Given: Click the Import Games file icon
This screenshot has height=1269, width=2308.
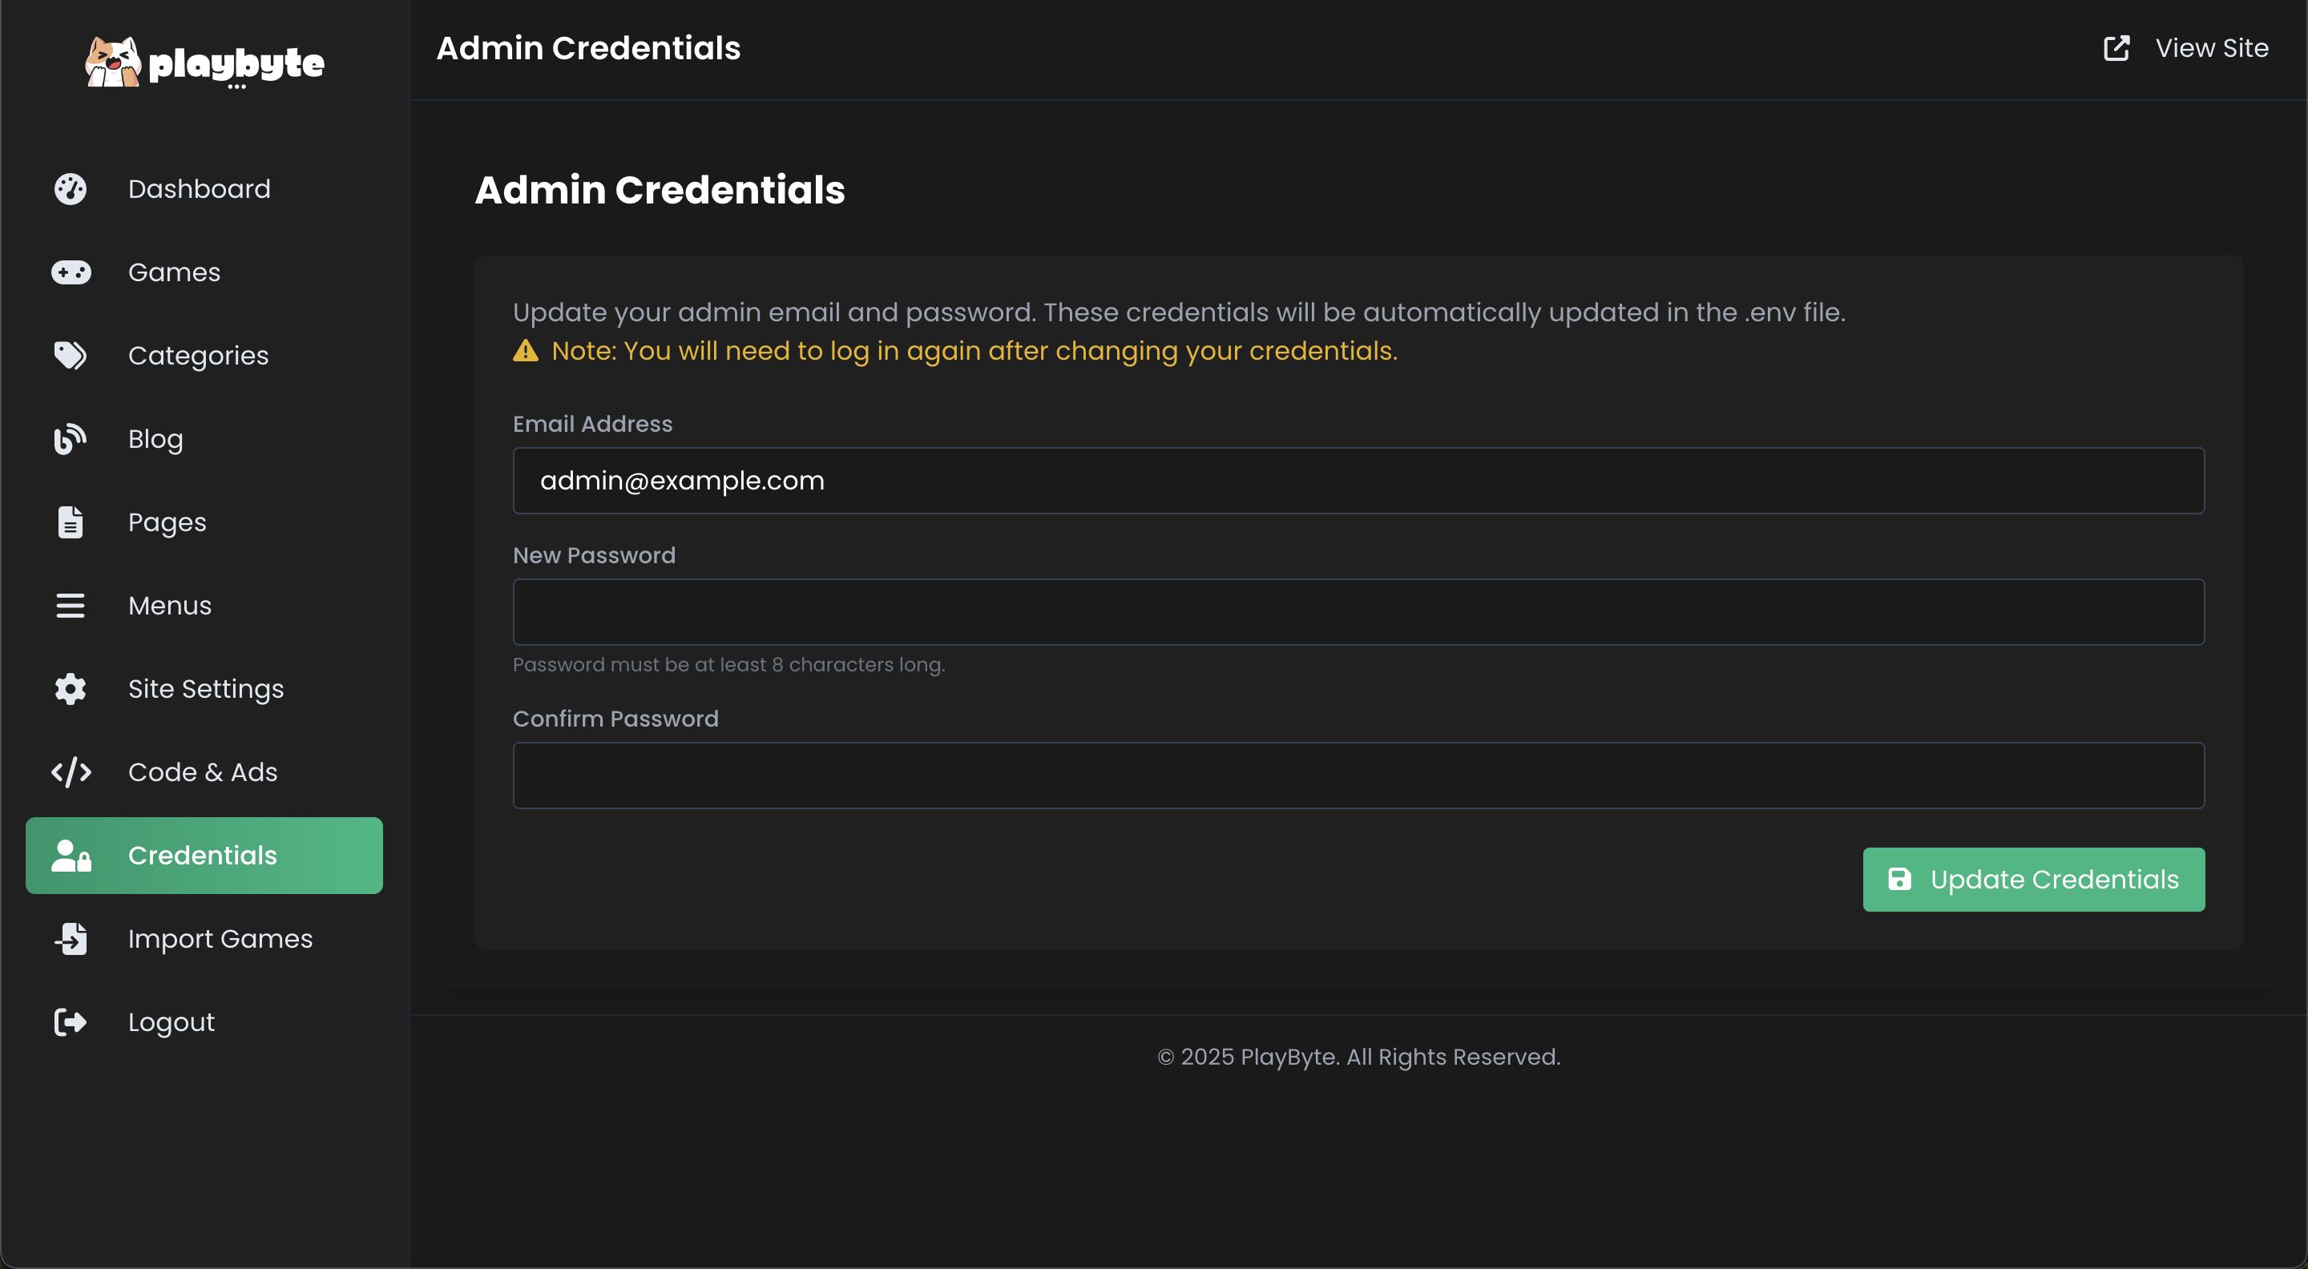Looking at the screenshot, I should click(x=70, y=939).
